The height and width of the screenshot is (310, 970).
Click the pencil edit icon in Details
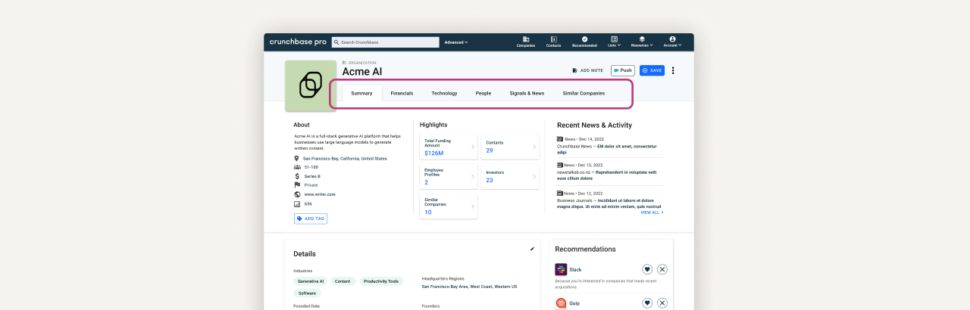532,249
